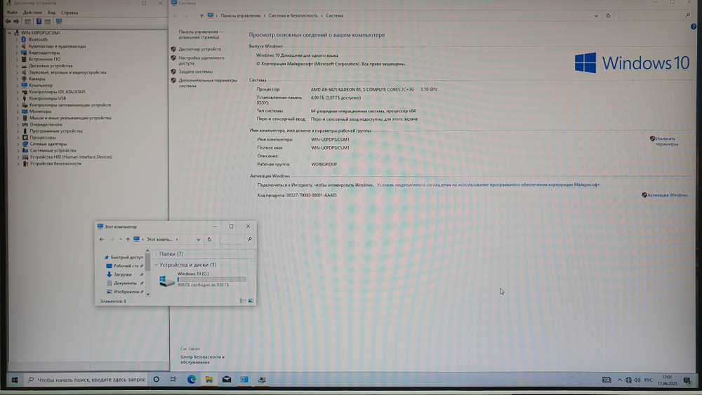Open Настройка удаленного доступа link
This screenshot has height=395, width=702.
[x=201, y=60]
